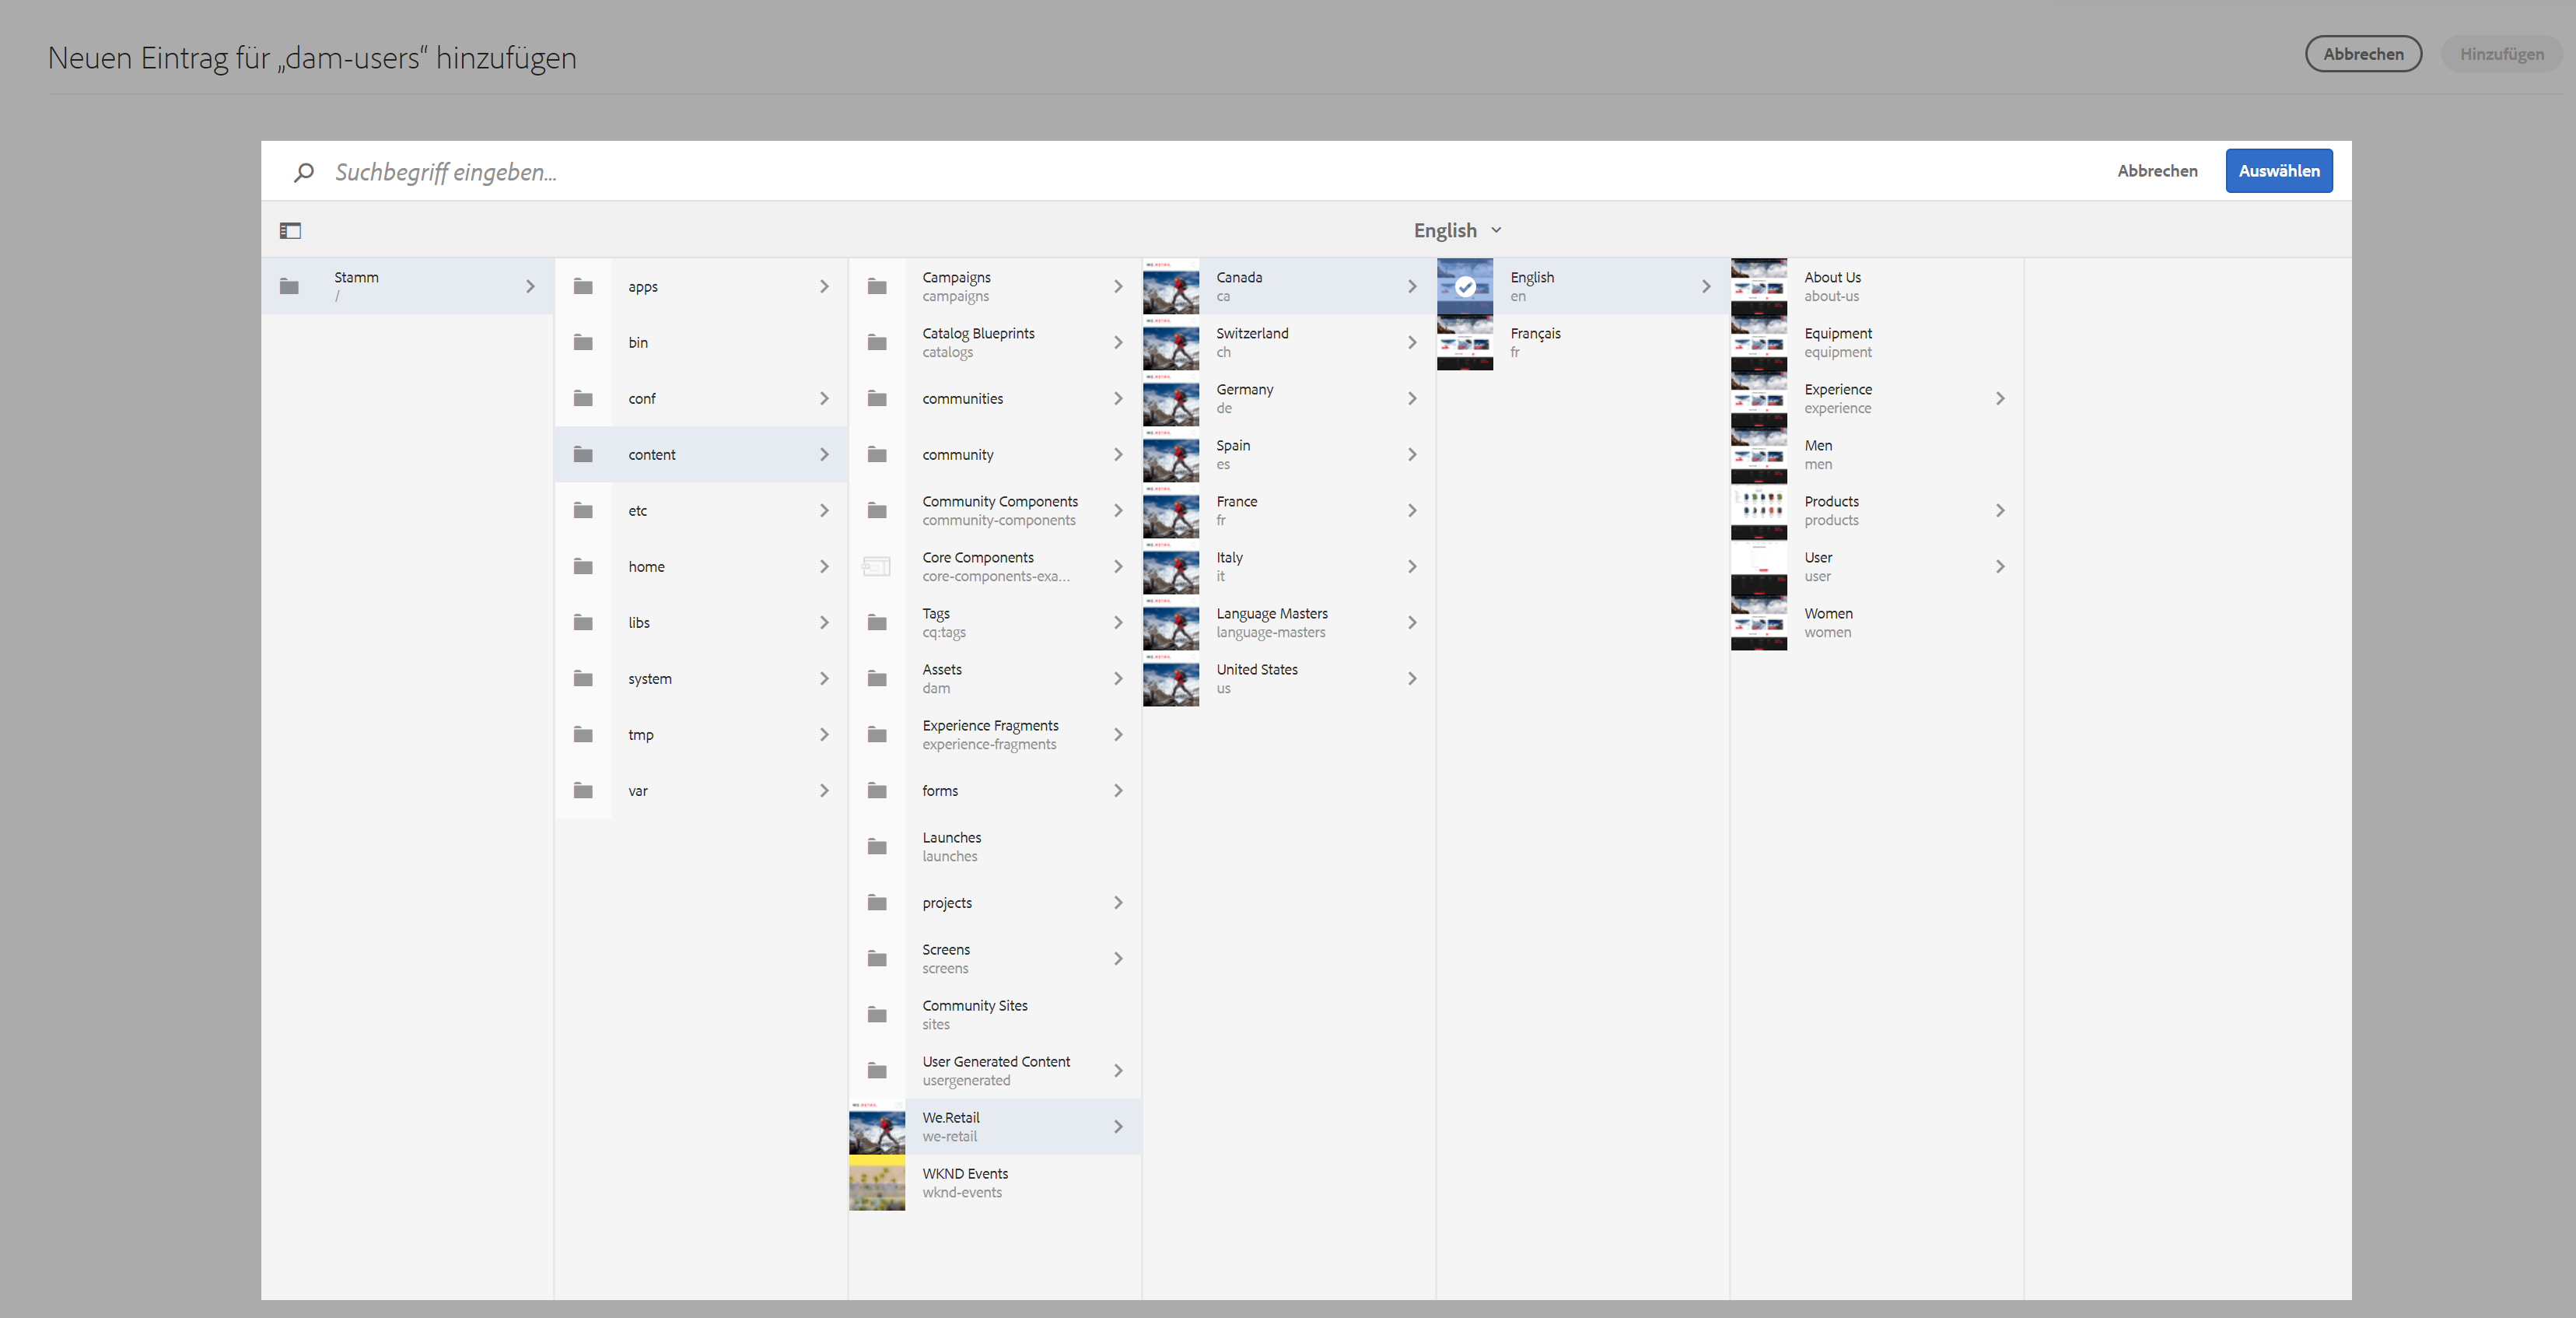This screenshot has height=1318, width=2576.
Task: Select the WKND Events thumbnail
Action: [877, 1183]
